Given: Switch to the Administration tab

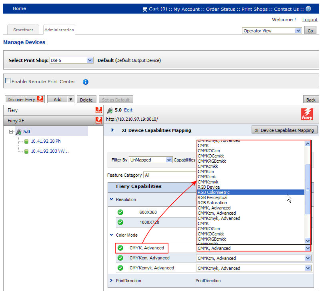Looking at the screenshot, I should click(59, 30).
